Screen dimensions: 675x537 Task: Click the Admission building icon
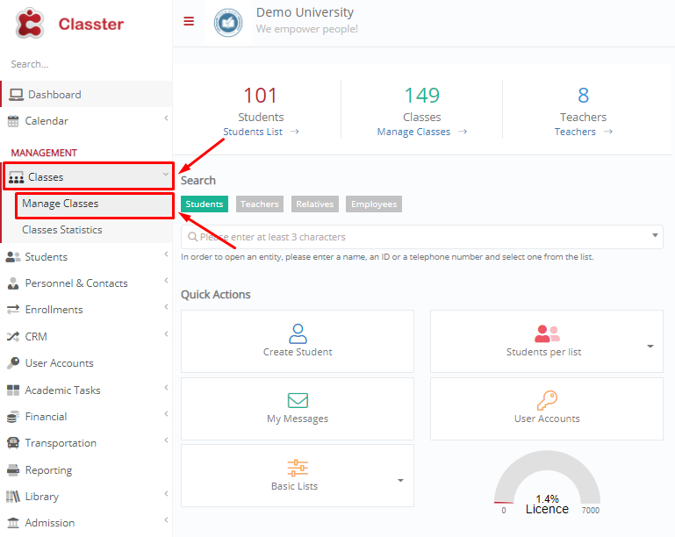click(13, 523)
